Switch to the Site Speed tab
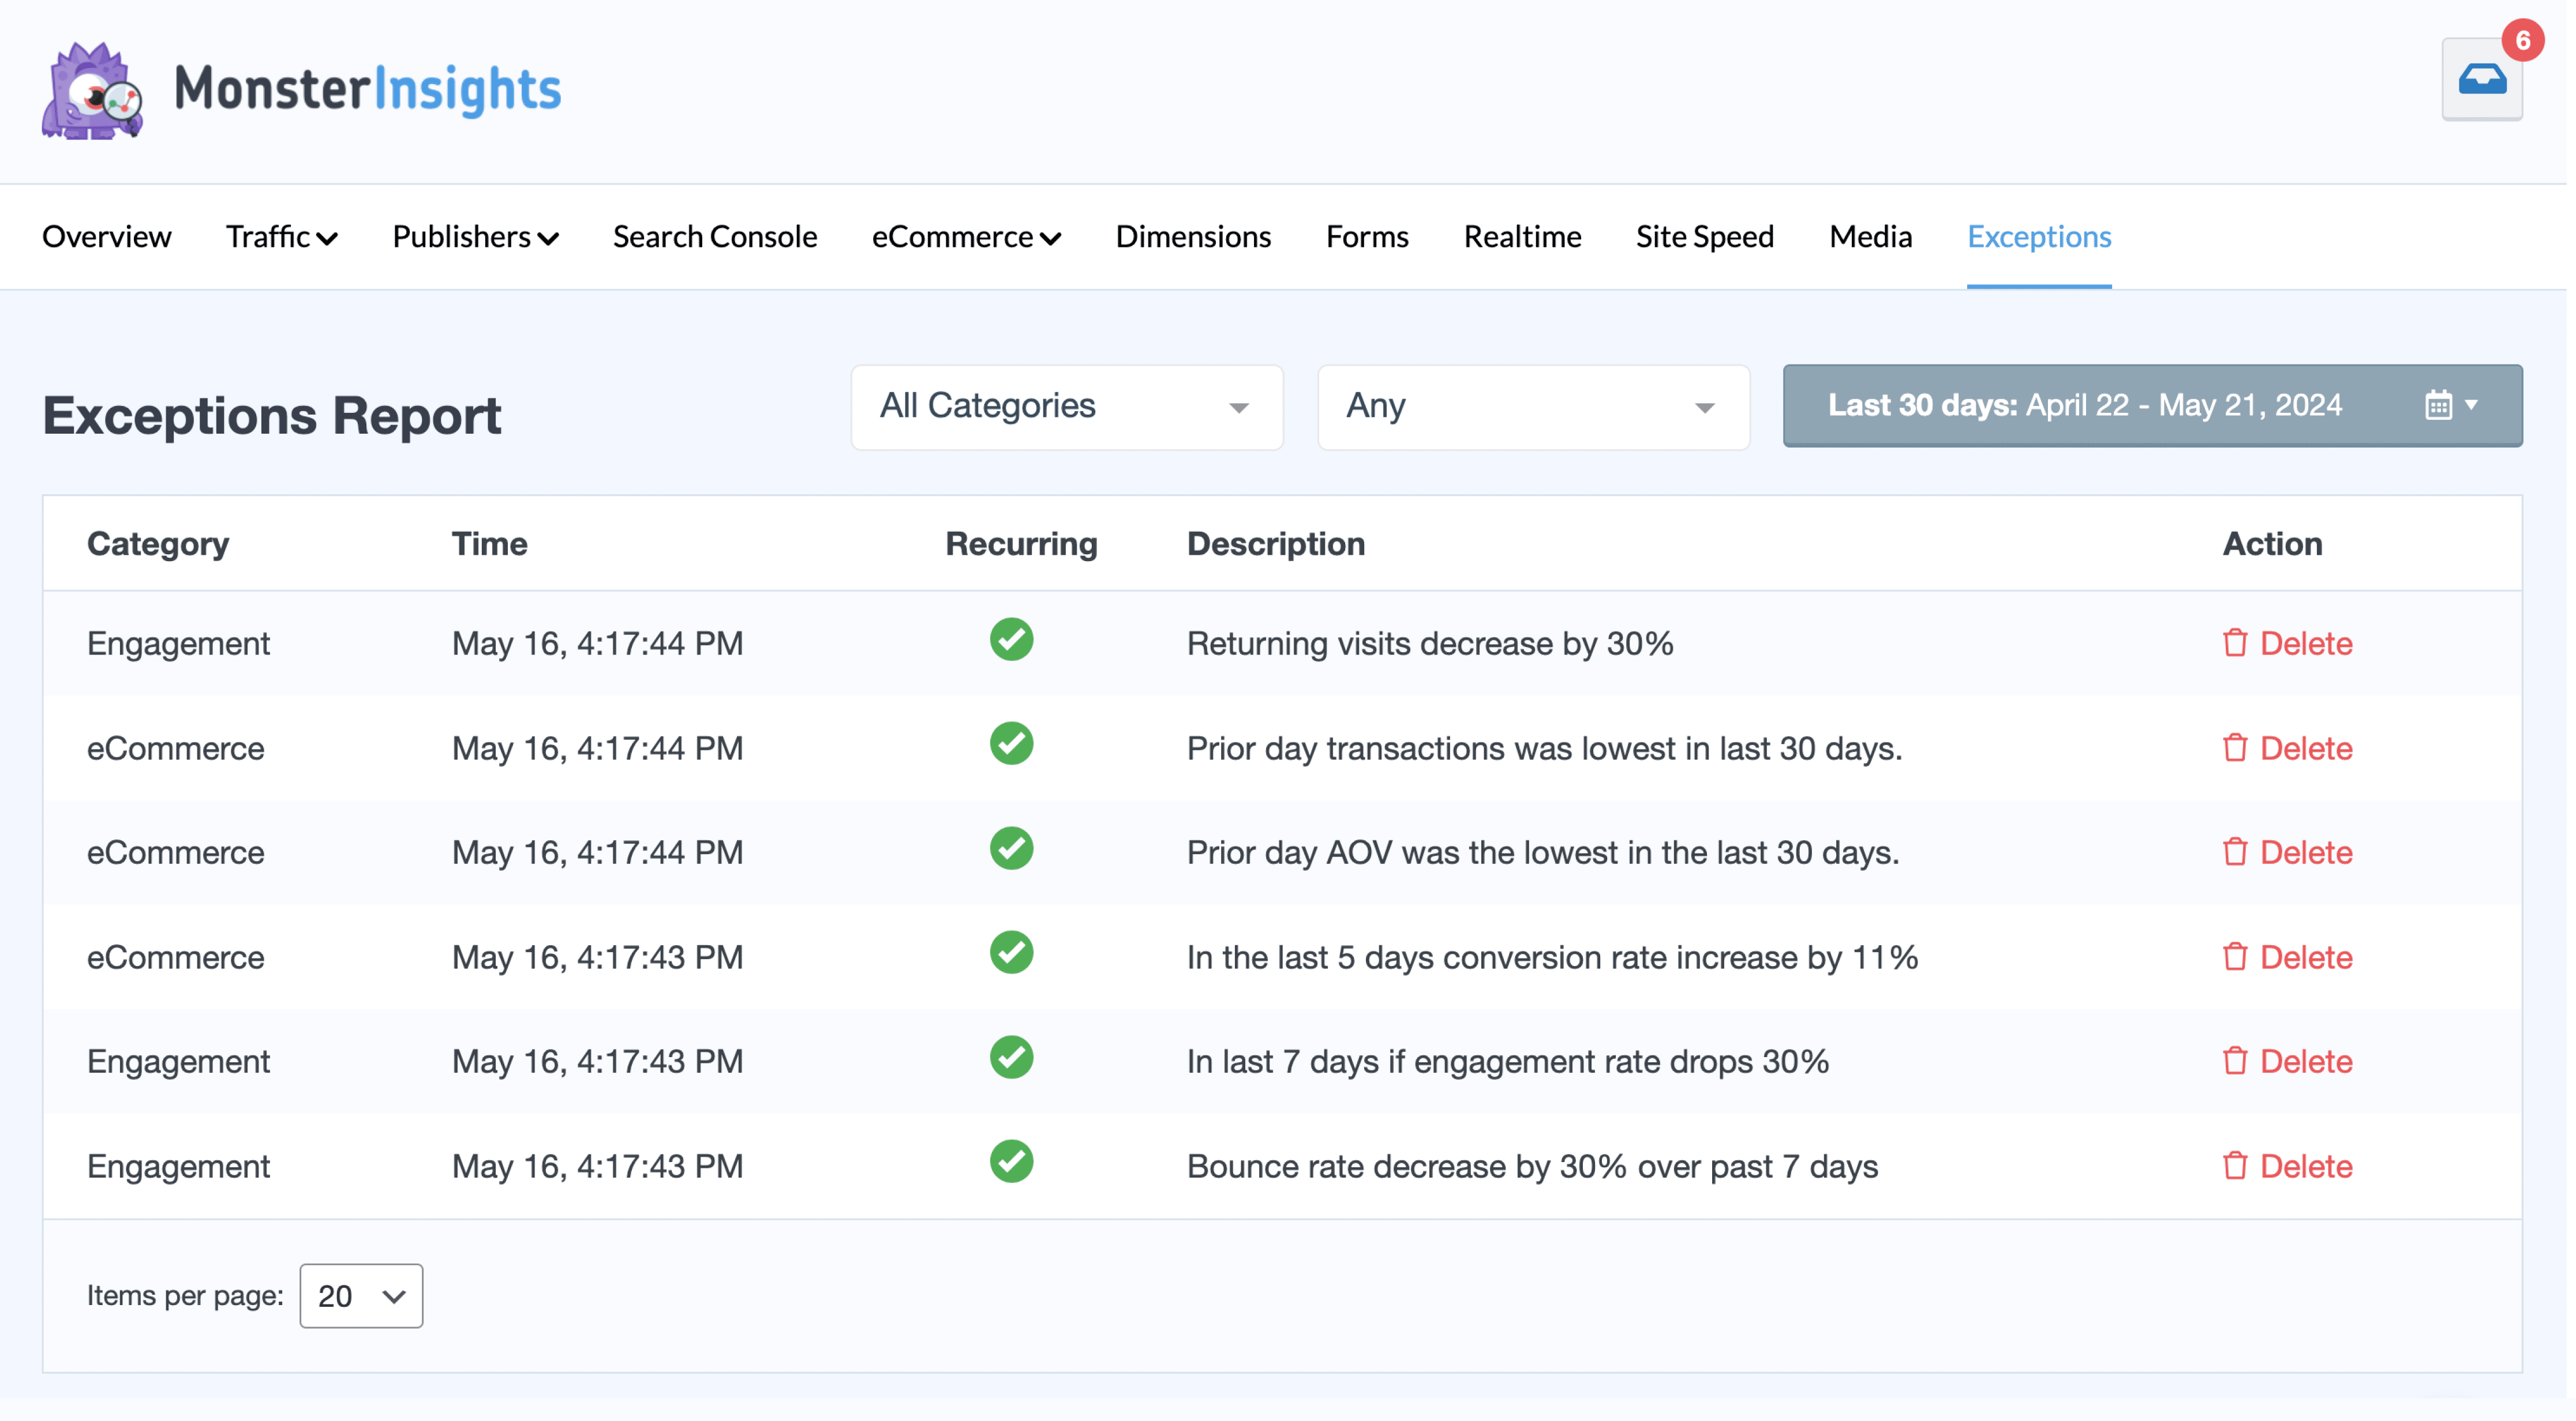 [x=1704, y=237]
